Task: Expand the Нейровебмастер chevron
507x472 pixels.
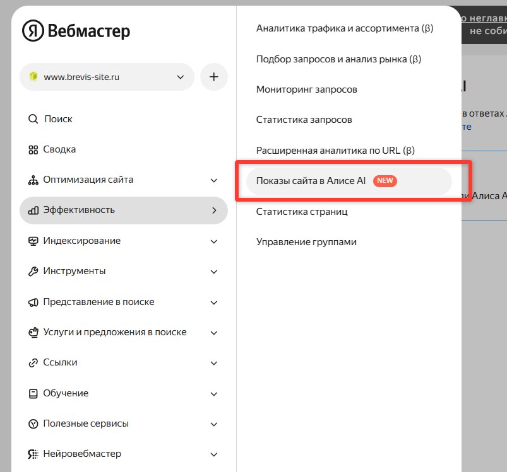Action: [214, 454]
